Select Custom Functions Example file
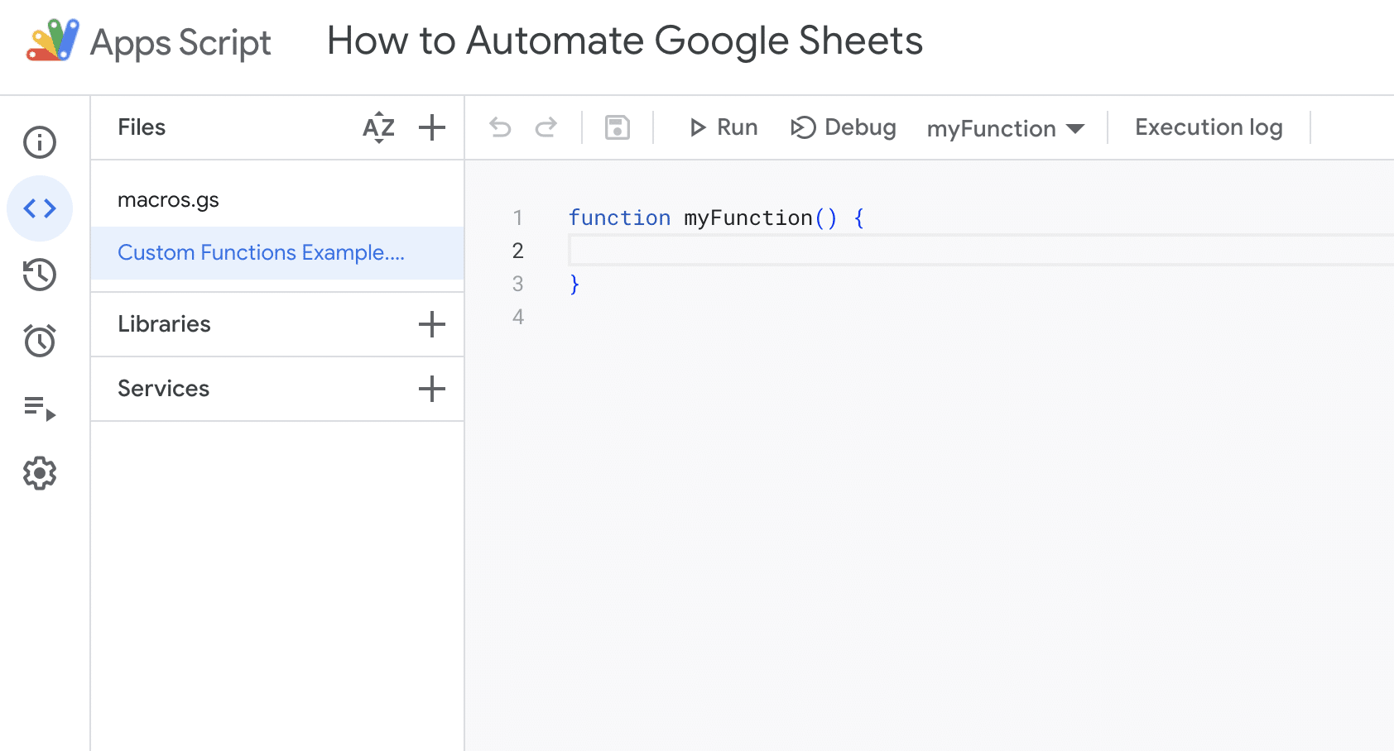 (277, 253)
